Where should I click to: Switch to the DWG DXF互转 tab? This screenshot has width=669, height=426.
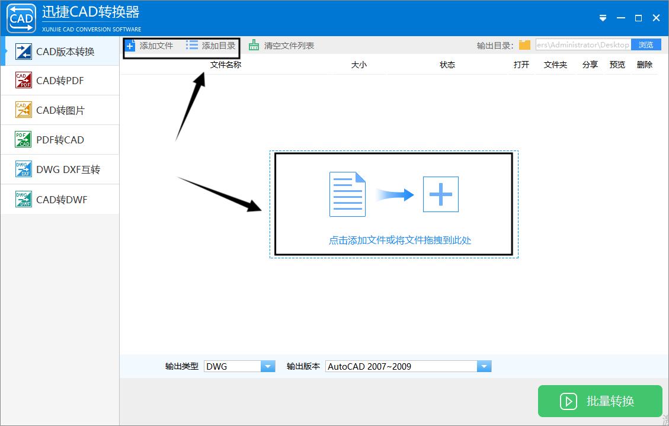tap(59, 169)
